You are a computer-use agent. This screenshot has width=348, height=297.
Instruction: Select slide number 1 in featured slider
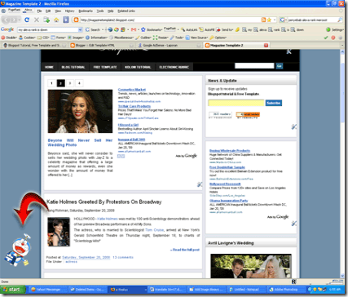(x=51, y=83)
